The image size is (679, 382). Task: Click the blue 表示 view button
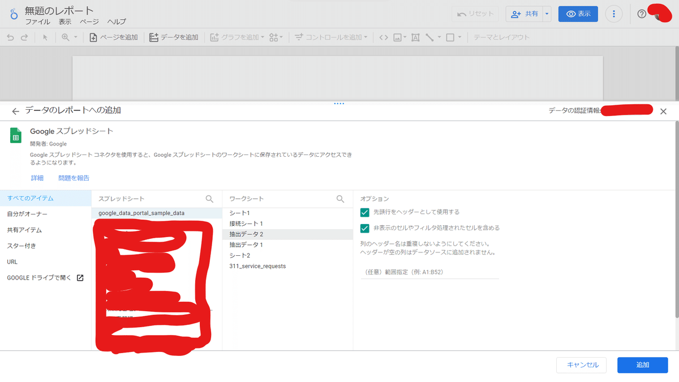pyautogui.click(x=578, y=14)
